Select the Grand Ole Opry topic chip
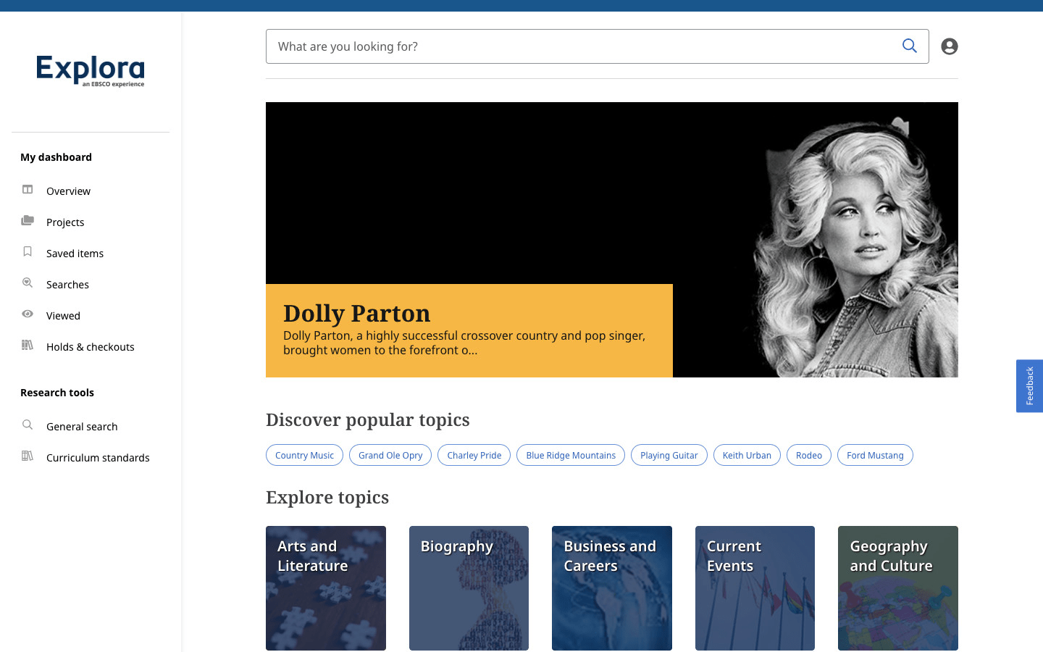1043x652 pixels. [390, 455]
